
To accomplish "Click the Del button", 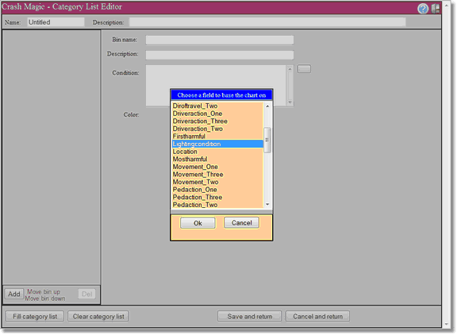I will coord(86,294).
